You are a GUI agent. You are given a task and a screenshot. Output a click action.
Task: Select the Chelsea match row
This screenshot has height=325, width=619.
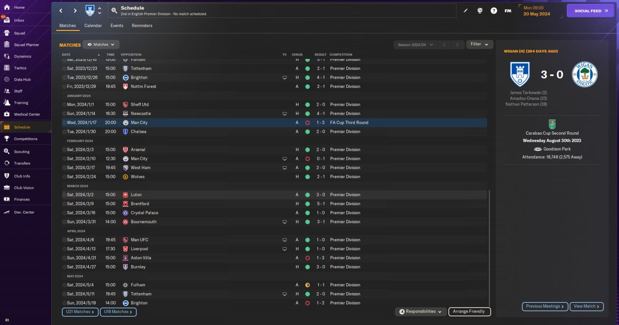tap(274, 131)
